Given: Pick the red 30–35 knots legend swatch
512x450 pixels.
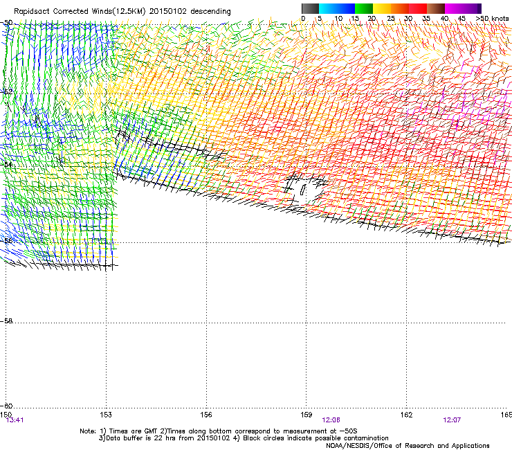Looking at the screenshot, I should click(x=418, y=8).
